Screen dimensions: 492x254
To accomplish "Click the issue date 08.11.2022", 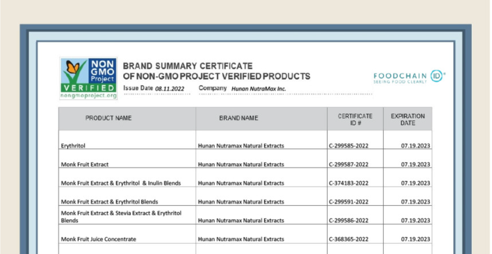I will [x=170, y=89].
